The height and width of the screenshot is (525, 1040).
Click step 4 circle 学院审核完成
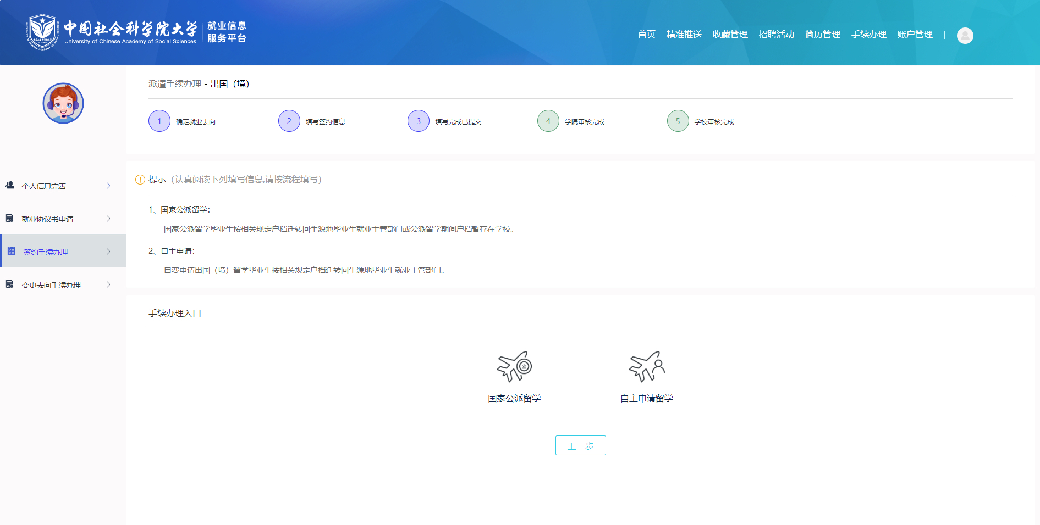pos(548,121)
